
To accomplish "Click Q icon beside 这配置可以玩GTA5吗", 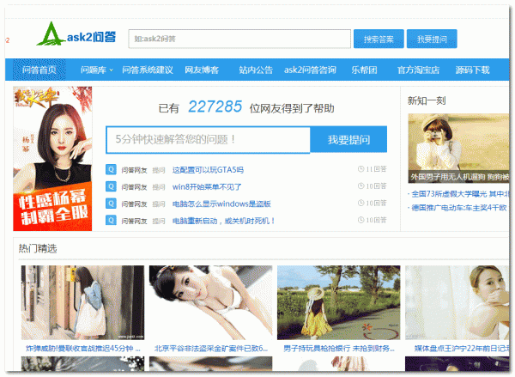I will click(111, 169).
